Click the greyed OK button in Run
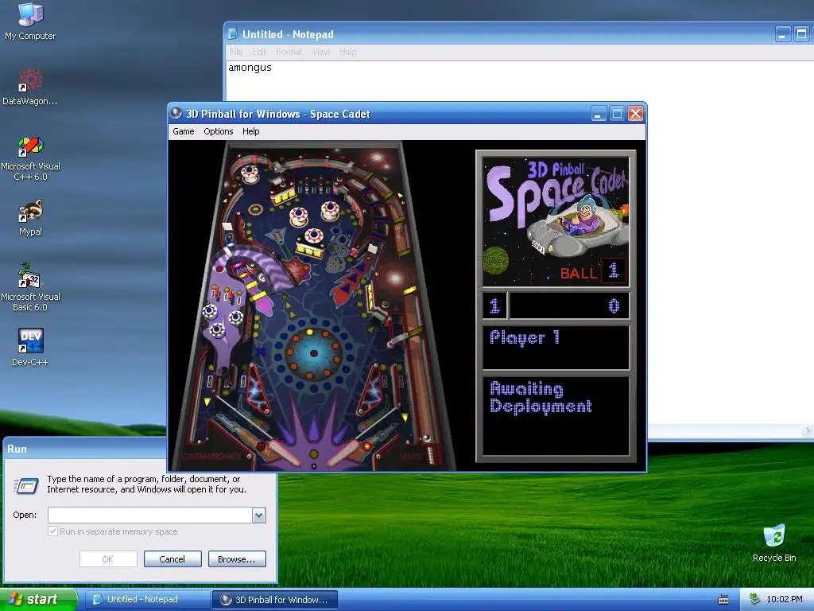 pyautogui.click(x=108, y=559)
